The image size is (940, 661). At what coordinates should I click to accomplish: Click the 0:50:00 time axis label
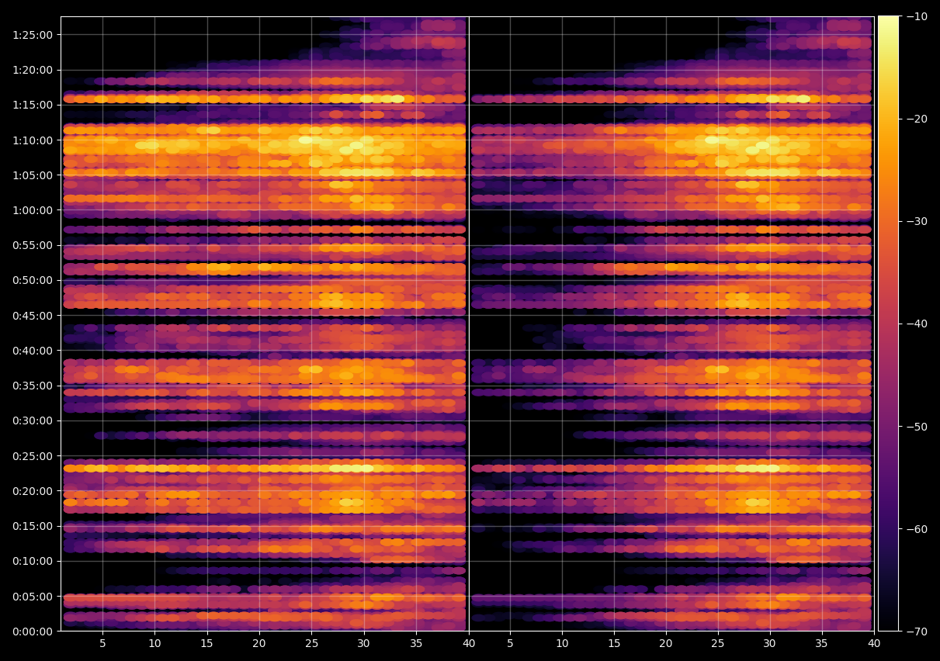coord(33,280)
